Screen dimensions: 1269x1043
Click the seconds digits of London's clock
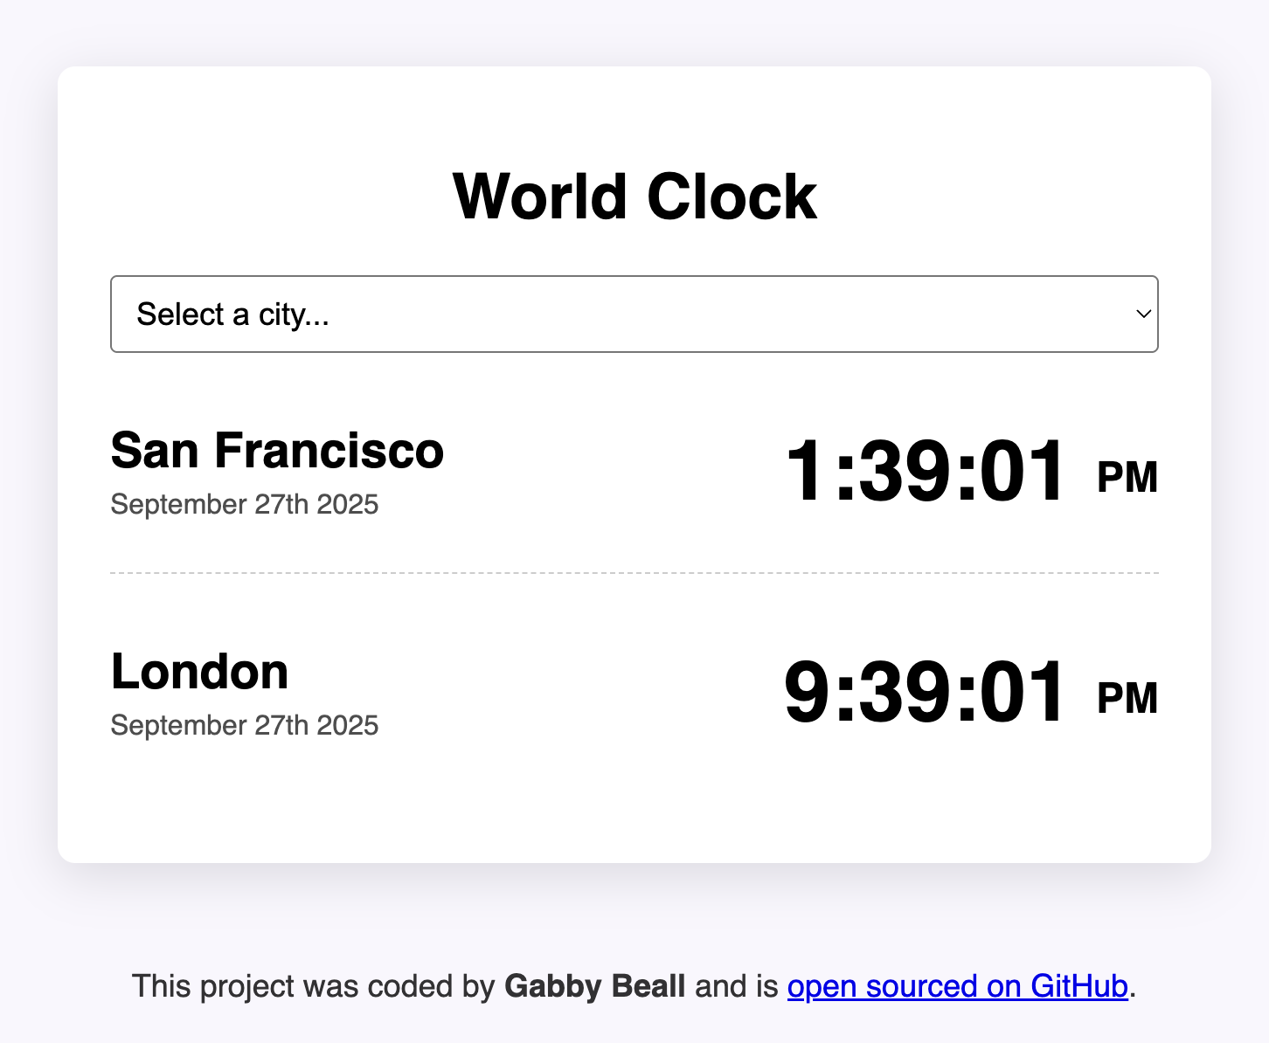click(x=1021, y=693)
